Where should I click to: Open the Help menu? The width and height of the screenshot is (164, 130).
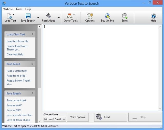coord(28,9)
